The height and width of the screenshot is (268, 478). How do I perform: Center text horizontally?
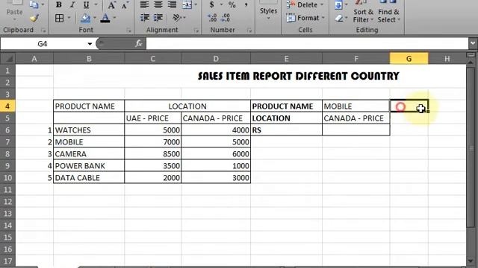158,4
